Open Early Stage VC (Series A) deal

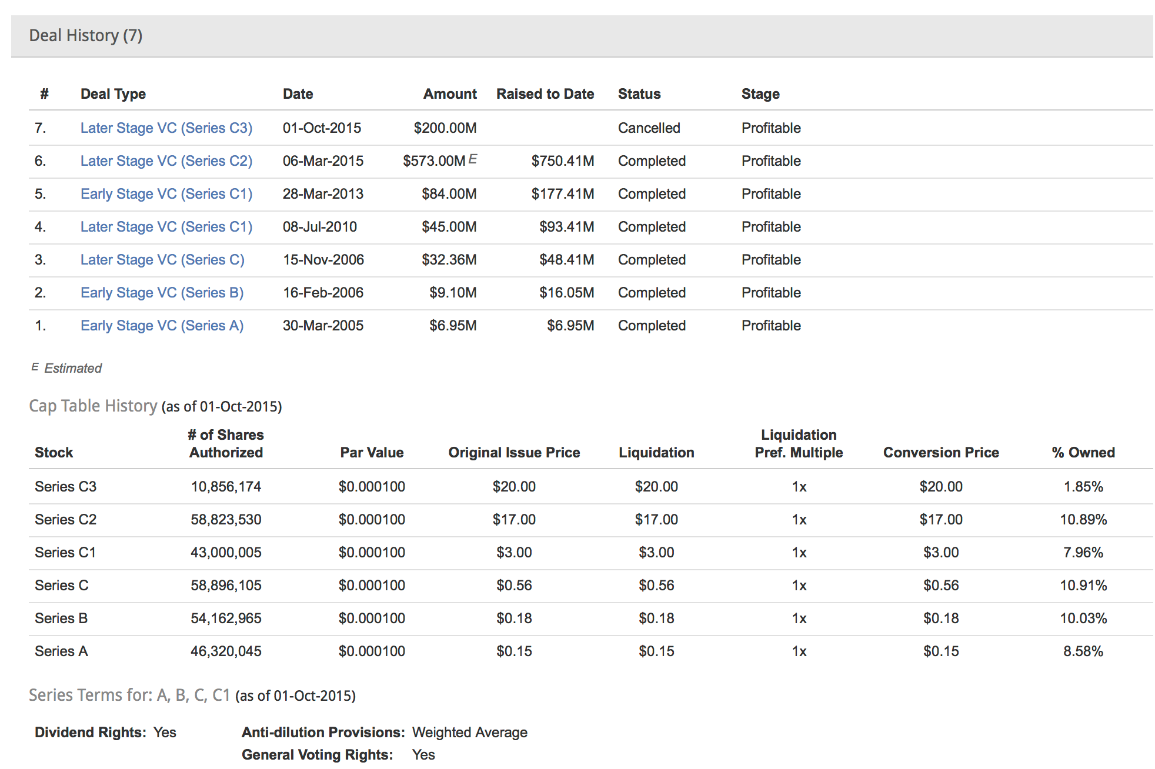pos(162,326)
